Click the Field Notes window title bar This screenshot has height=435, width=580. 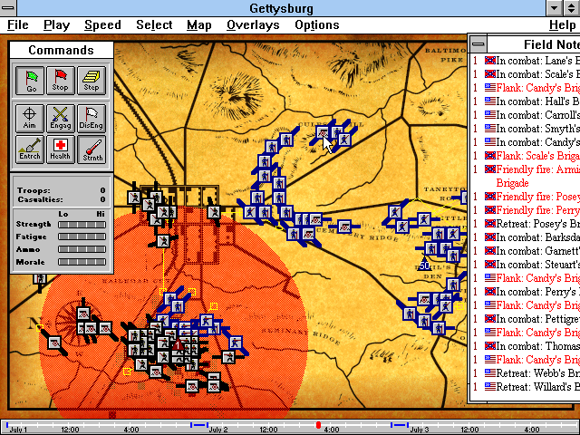click(534, 44)
